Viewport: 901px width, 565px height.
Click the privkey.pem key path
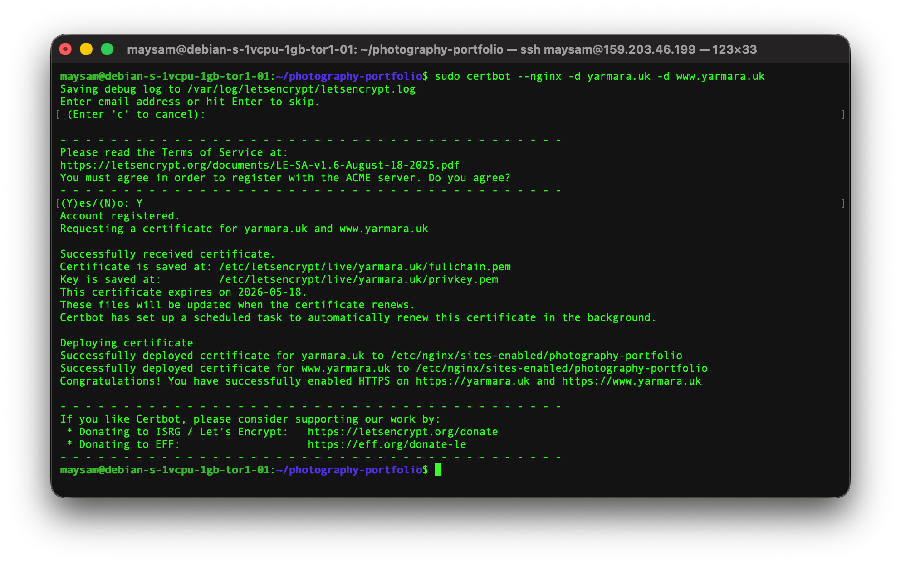click(x=358, y=279)
